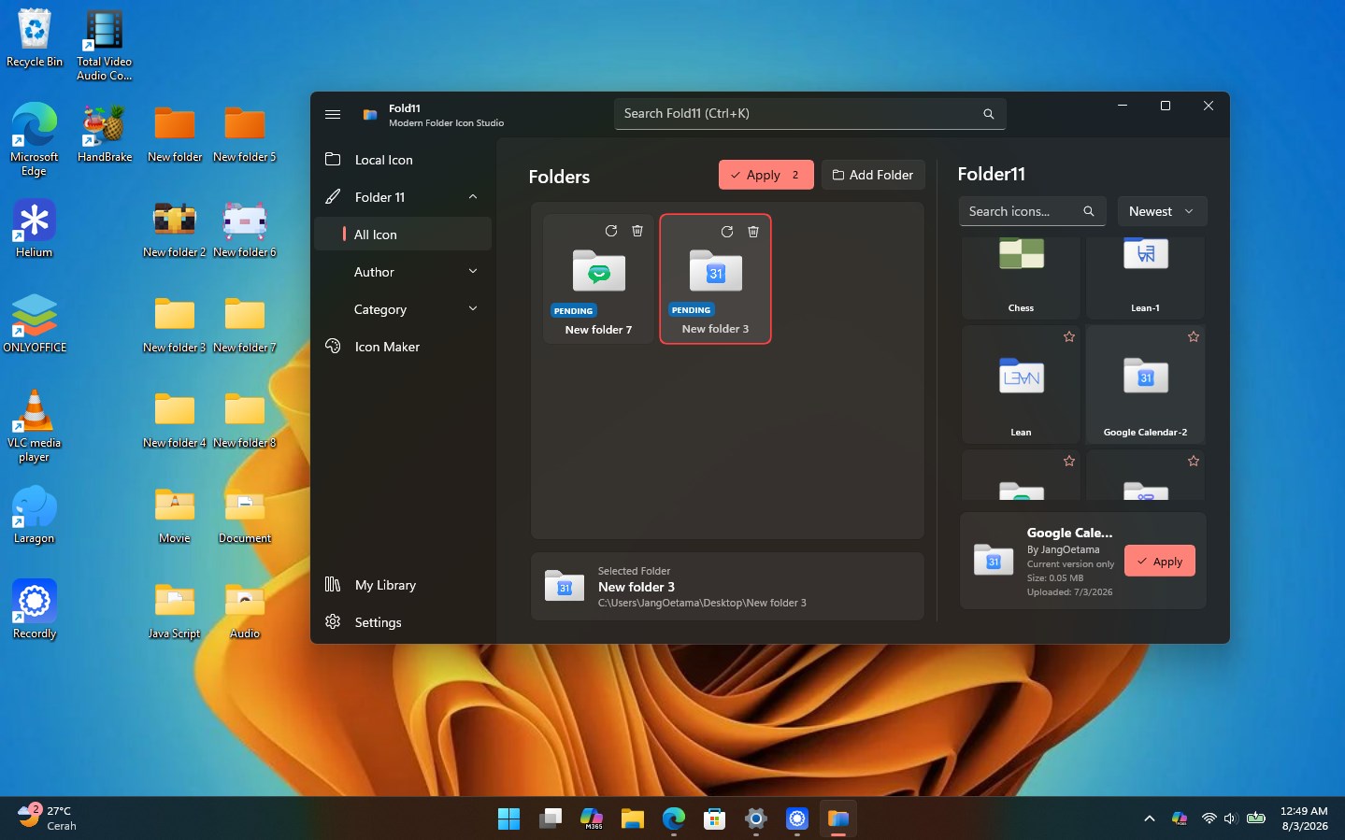Select the Java Script folder on the desktop

coord(175,609)
